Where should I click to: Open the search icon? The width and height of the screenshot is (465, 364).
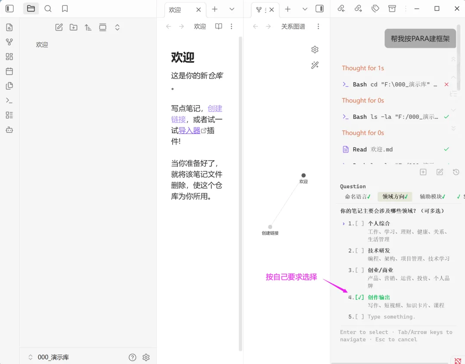coord(48,9)
